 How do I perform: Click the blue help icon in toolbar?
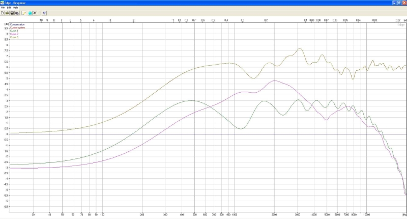coord(44,13)
